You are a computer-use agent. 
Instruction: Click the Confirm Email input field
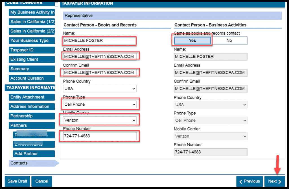tap(100, 72)
